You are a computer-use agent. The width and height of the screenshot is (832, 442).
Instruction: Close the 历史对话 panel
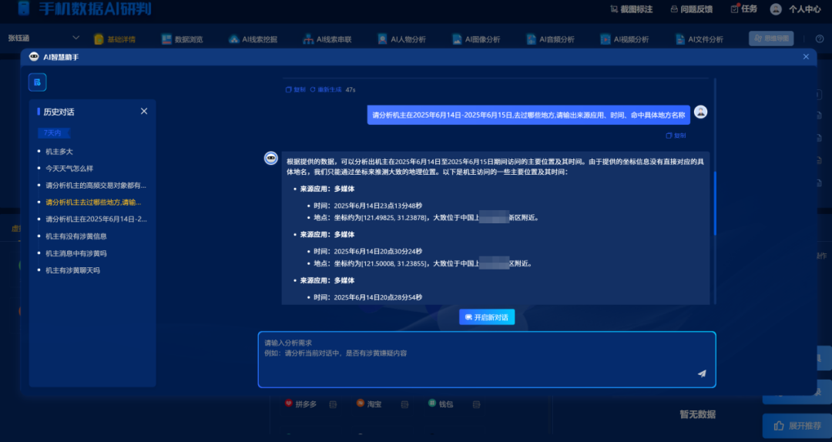(x=144, y=112)
